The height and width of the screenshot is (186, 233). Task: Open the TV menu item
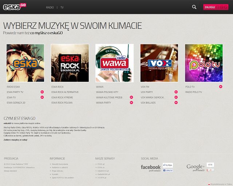click(x=62, y=7)
